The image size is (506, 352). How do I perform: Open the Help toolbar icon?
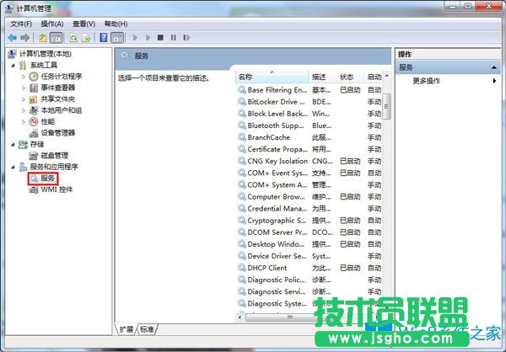[x=104, y=38]
